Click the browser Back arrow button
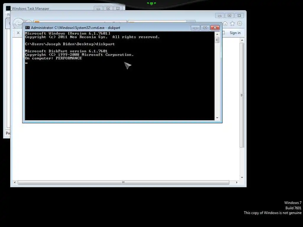 (x=18, y=24)
